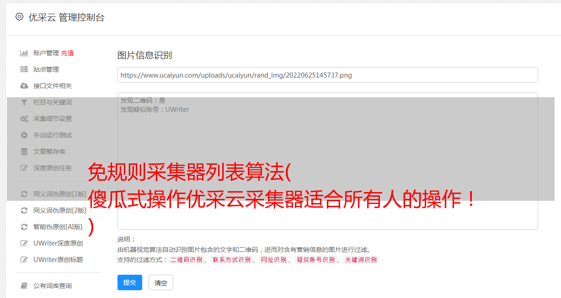Viewport: 561px width, 298px height.
Task: Click the refresh icon for 同义词伪原创[2版]
Action: click(24, 210)
